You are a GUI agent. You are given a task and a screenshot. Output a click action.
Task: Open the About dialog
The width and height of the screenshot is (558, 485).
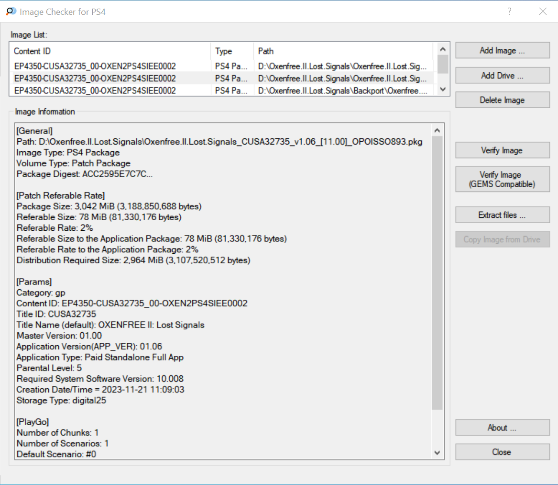click(x=502, y=428)
